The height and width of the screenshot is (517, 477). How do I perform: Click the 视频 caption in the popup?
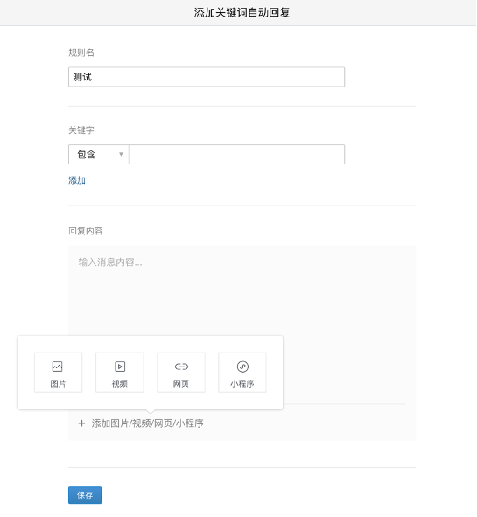click(x=119, y=384)
